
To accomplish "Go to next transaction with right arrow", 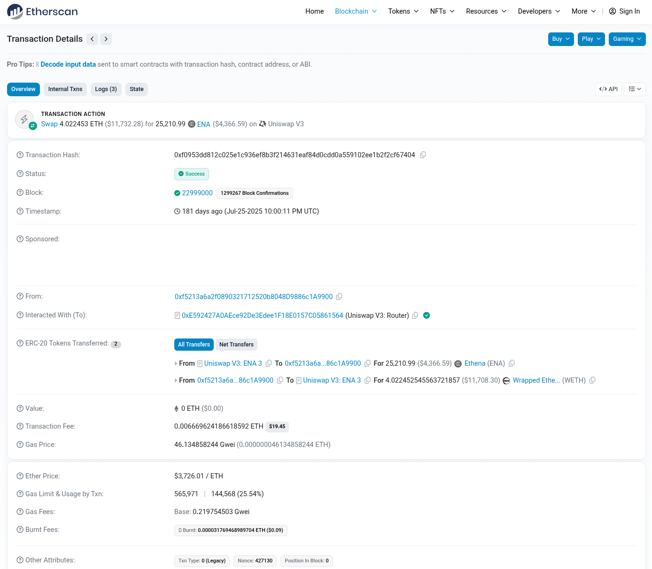I will click(x=106, y=39).
